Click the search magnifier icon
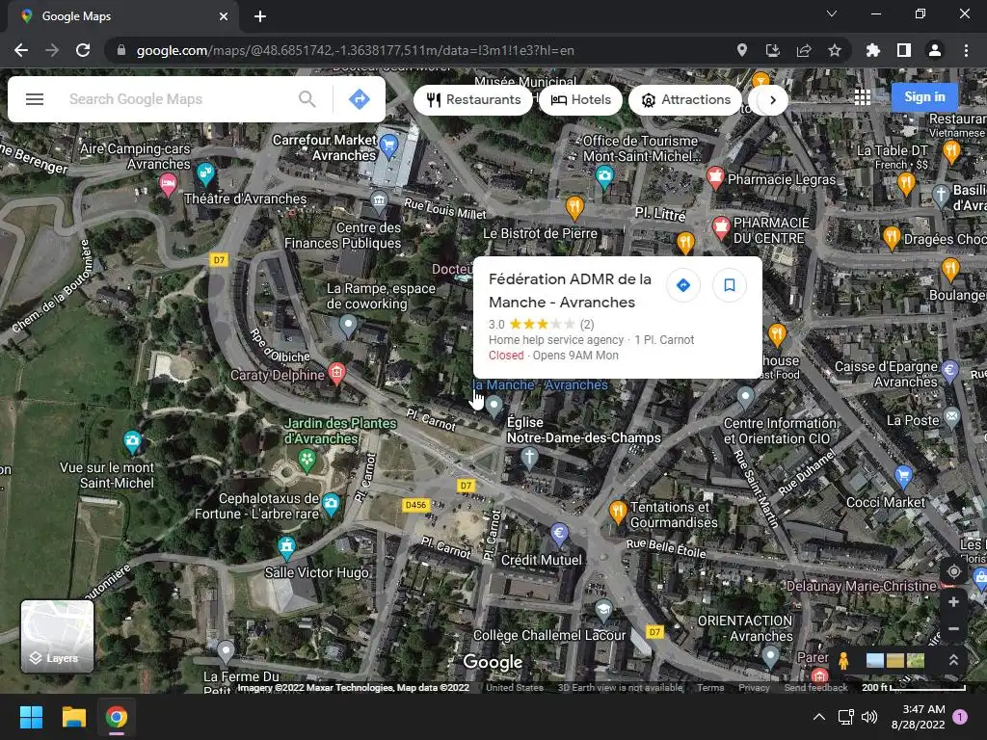Viewport: 987px width, 740px height. click(307, 99)
